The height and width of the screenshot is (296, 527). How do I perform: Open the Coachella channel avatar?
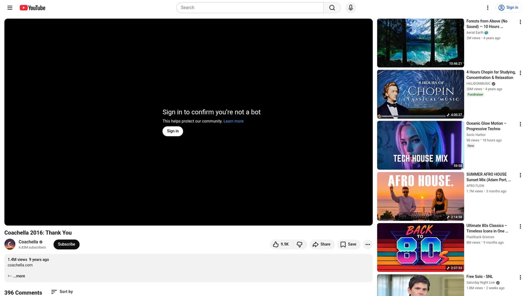pos(10,244)
